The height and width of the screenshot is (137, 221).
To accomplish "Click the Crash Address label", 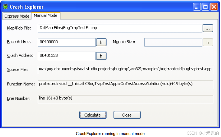I will (x=21, y=55).
